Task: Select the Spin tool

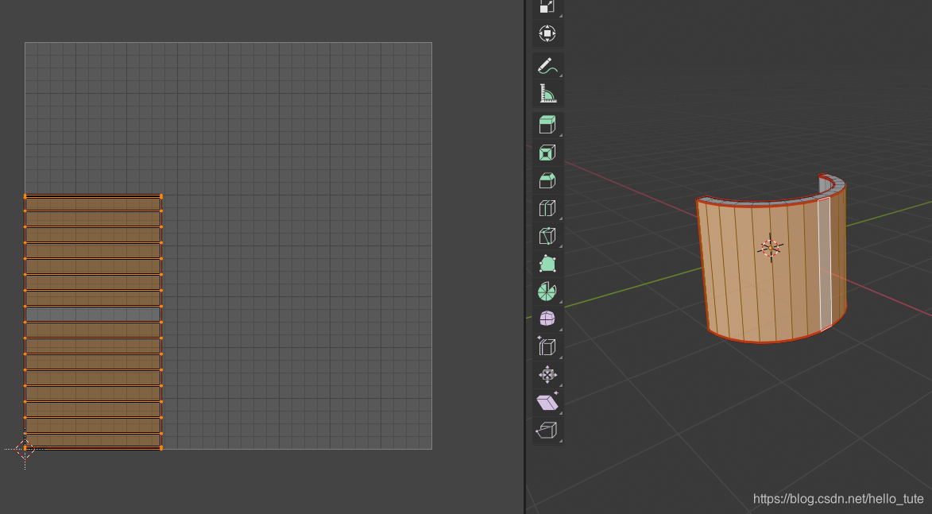Action: point(547,292)
